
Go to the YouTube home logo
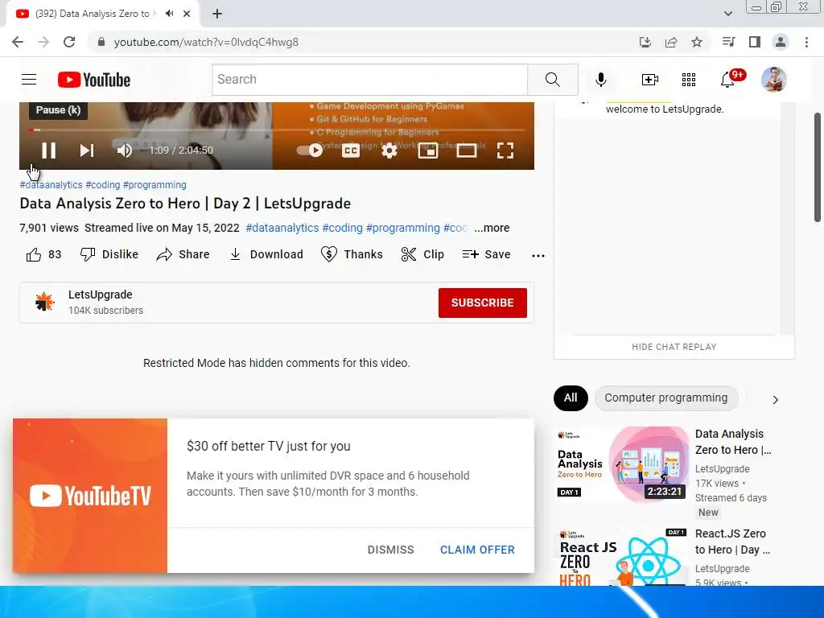pos(94,80)
